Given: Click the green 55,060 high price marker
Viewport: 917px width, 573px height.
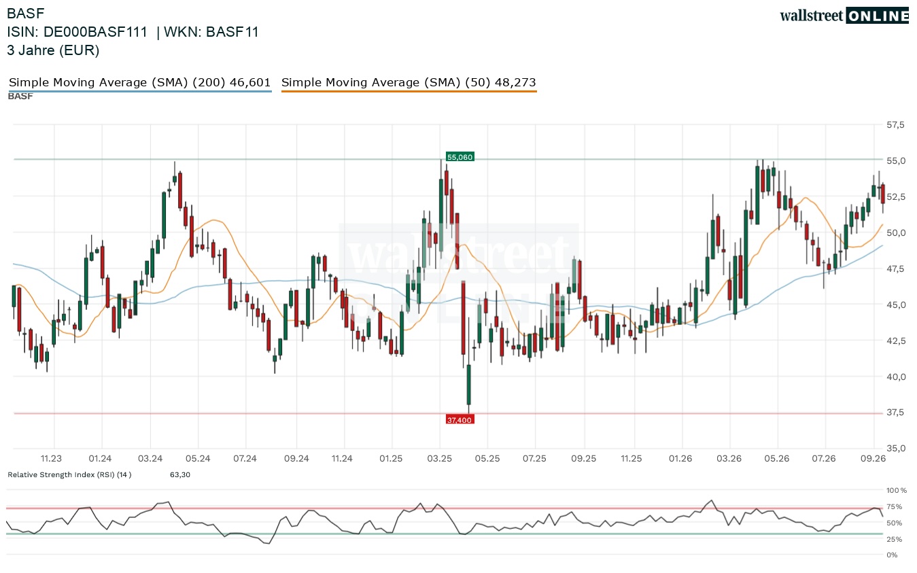Looking at the screenshot, I should pyautogui.click(x=460, y=157).
